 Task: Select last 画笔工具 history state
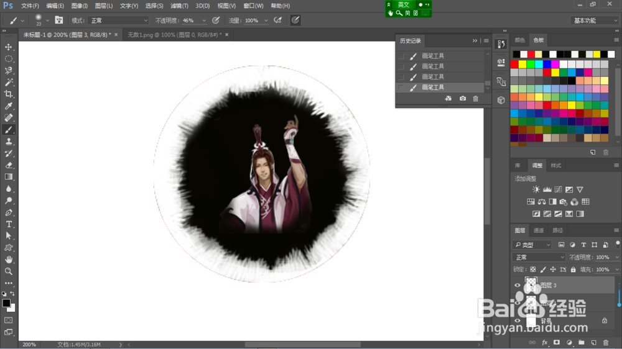(440, 87)
